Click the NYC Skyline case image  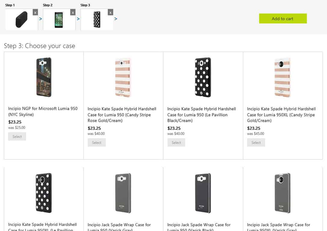44,77
